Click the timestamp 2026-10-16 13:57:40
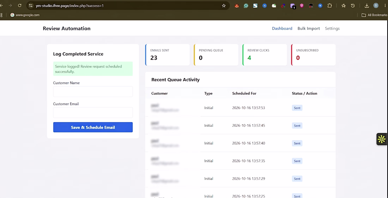388x198 pixels. coord(248,143)
